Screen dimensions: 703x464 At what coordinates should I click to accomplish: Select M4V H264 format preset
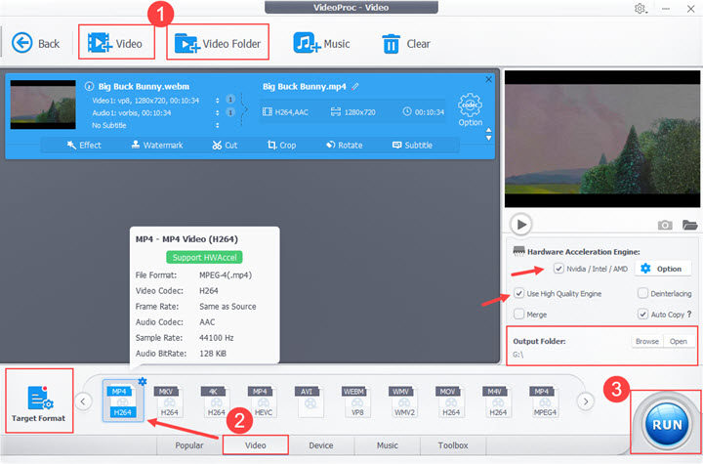[498, 401]
